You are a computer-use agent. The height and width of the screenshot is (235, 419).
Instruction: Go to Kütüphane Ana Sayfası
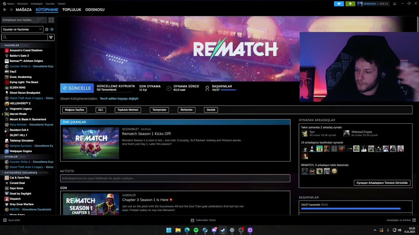24,20
